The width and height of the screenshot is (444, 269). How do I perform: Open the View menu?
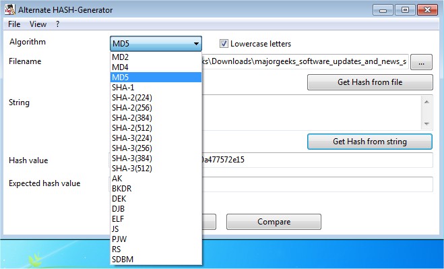click(x=38, y=24)
